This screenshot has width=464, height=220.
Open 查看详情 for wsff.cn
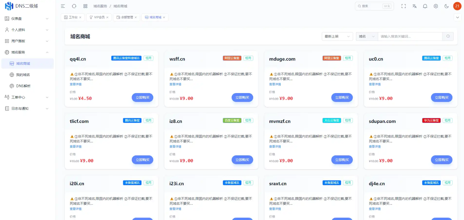(175, 84)
